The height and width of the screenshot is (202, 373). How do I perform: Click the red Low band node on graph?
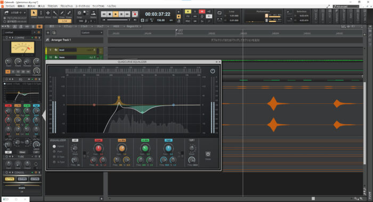tap(94, 104)
